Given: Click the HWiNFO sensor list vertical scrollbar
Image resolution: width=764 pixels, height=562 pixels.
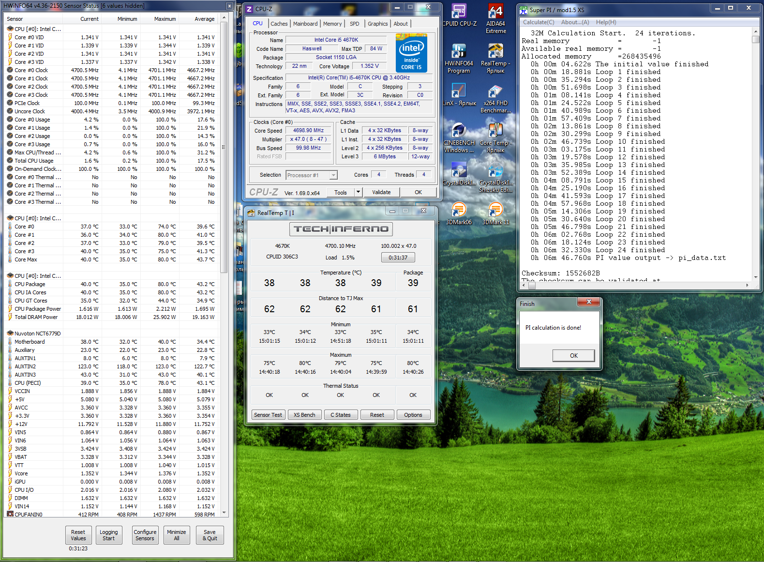Looking at the screenshot, I should [x=223, y=266].
